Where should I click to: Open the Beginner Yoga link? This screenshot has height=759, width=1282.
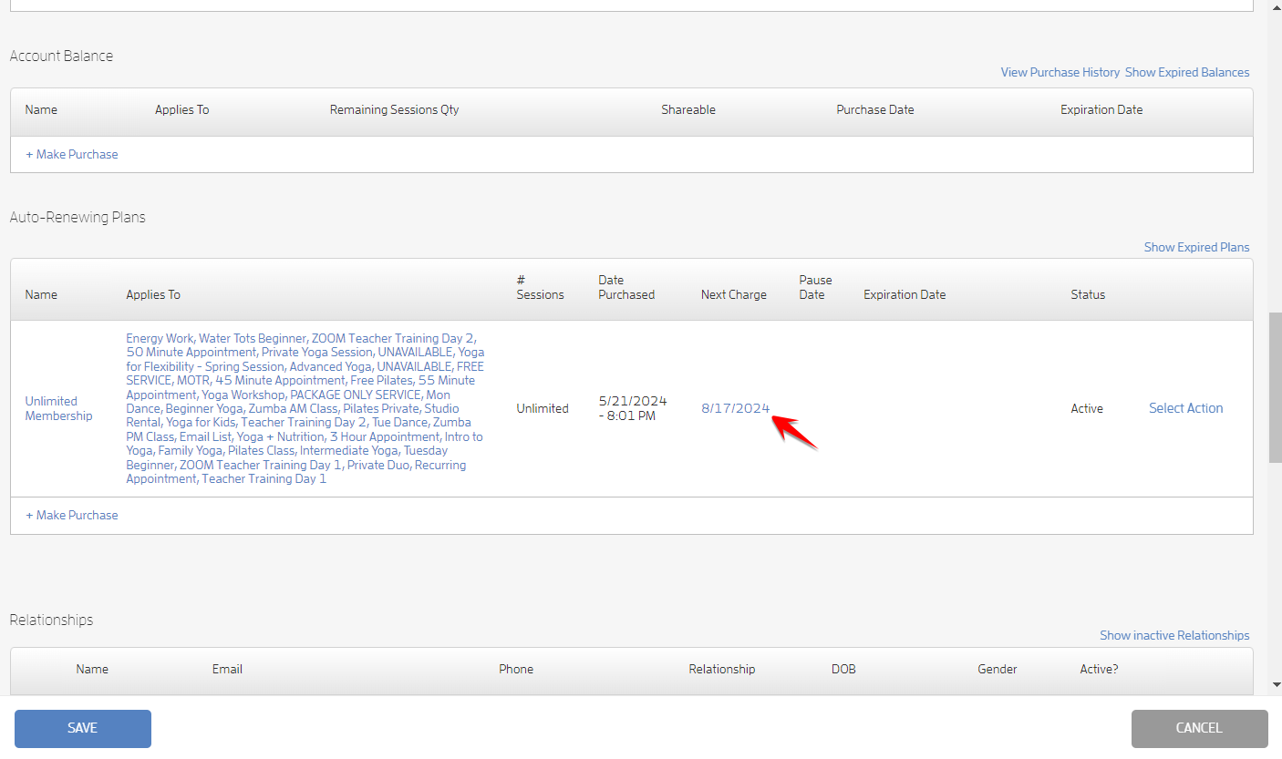tap(204, 408)
